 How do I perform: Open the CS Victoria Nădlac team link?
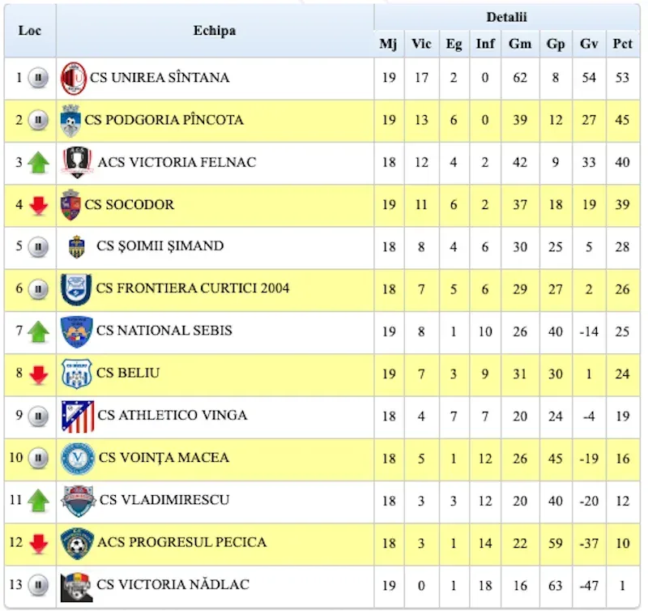(x=173, y=584)
